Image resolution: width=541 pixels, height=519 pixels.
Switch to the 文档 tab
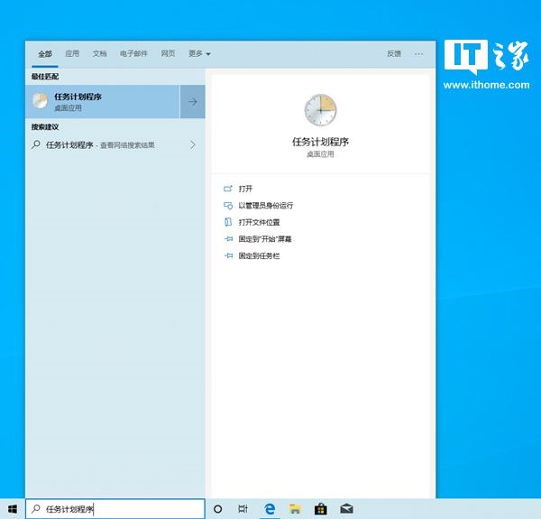pos(99,53)
